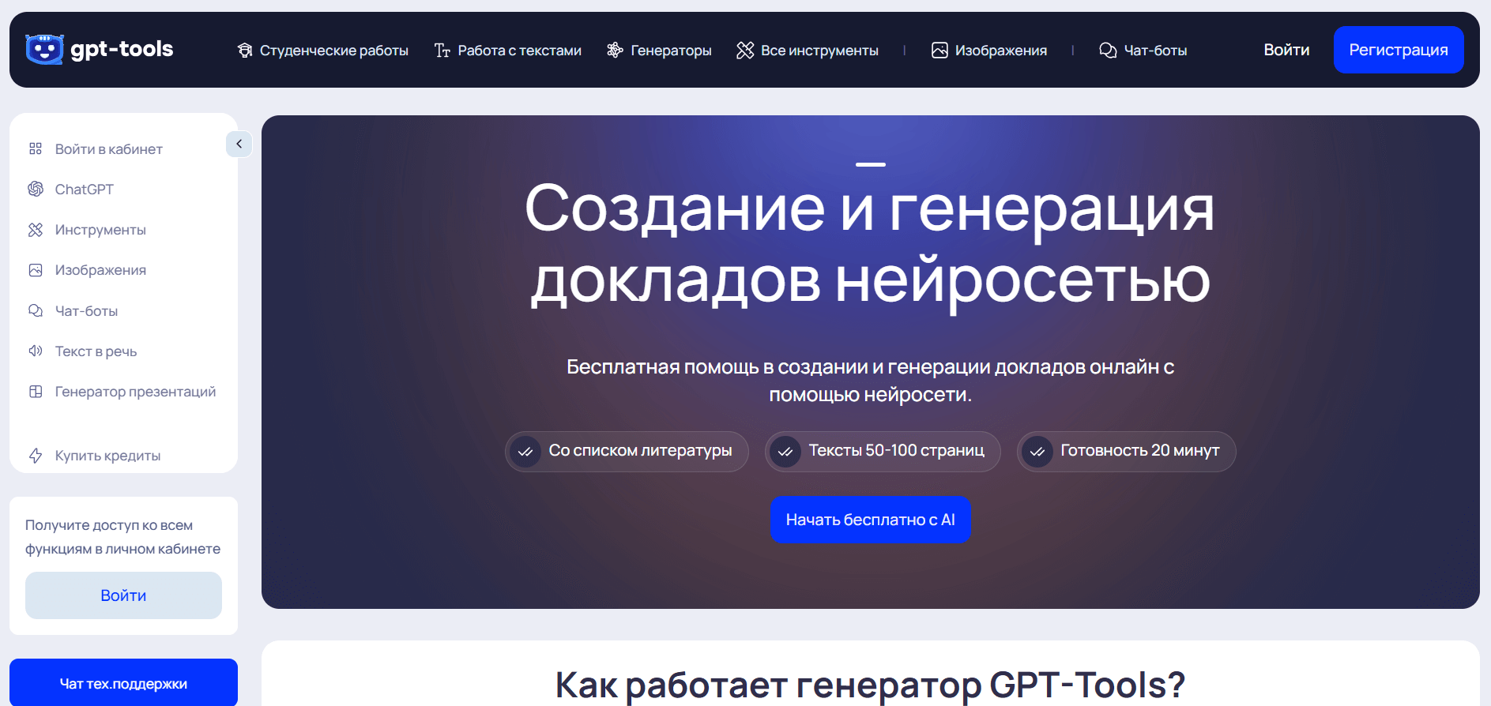
Task: Click the gpt-tools robot logo icon
Action: point(44,49)
